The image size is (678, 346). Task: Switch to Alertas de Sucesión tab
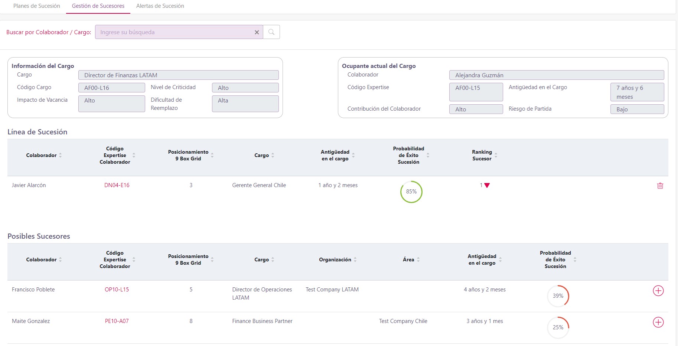(x=160, y=6)
